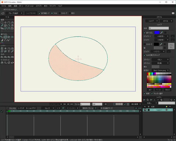The height and width of the screenshot is (141, 176).
Task: Toggle the 投げ縄モード lasso mode checkbox
Action: (40, 13)
